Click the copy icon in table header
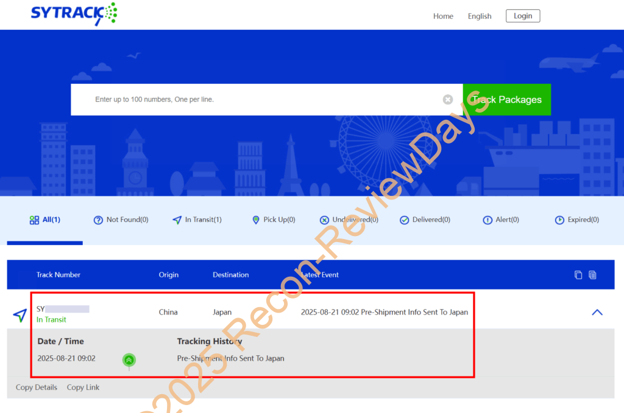Image resolution: width=624 pixels, height=413 pixels. (x=578, y=275)
